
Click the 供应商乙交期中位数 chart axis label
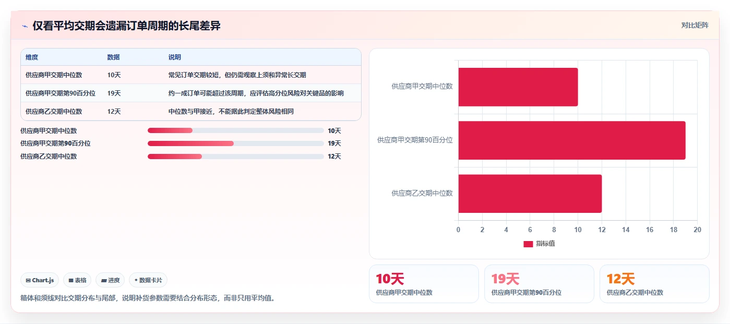click(422, 193)
